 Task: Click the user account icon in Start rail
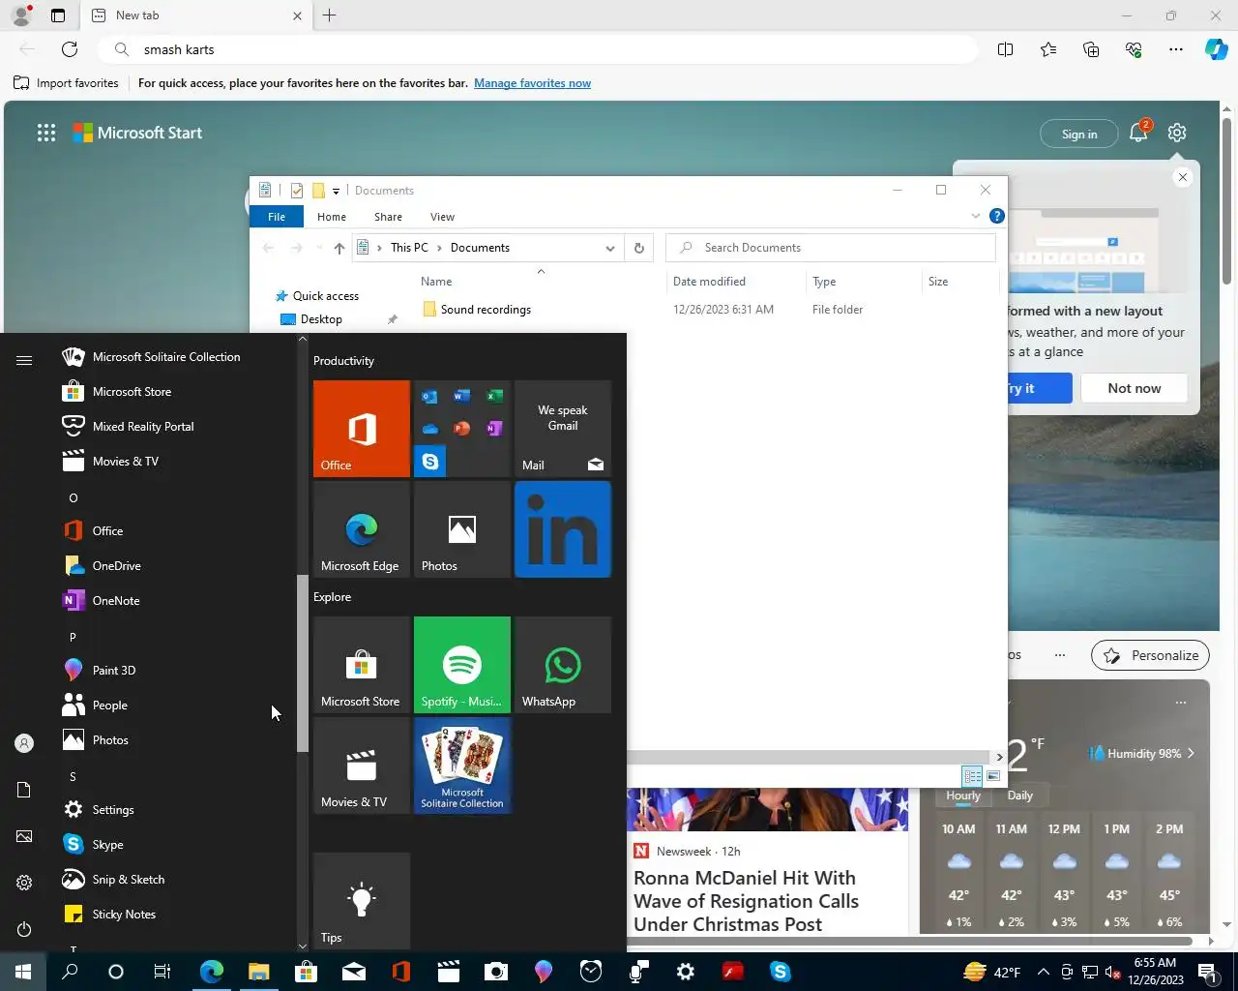24,743
